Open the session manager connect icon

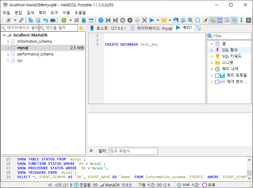pos(9,20)
